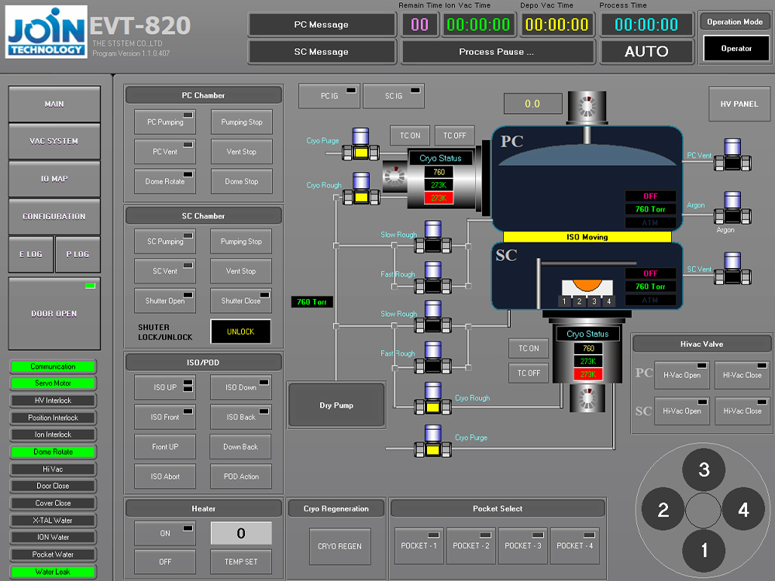Click the bottom Cryo Purge valve icon
This screenshot has height=581, width=775.
tap(432, 442)
